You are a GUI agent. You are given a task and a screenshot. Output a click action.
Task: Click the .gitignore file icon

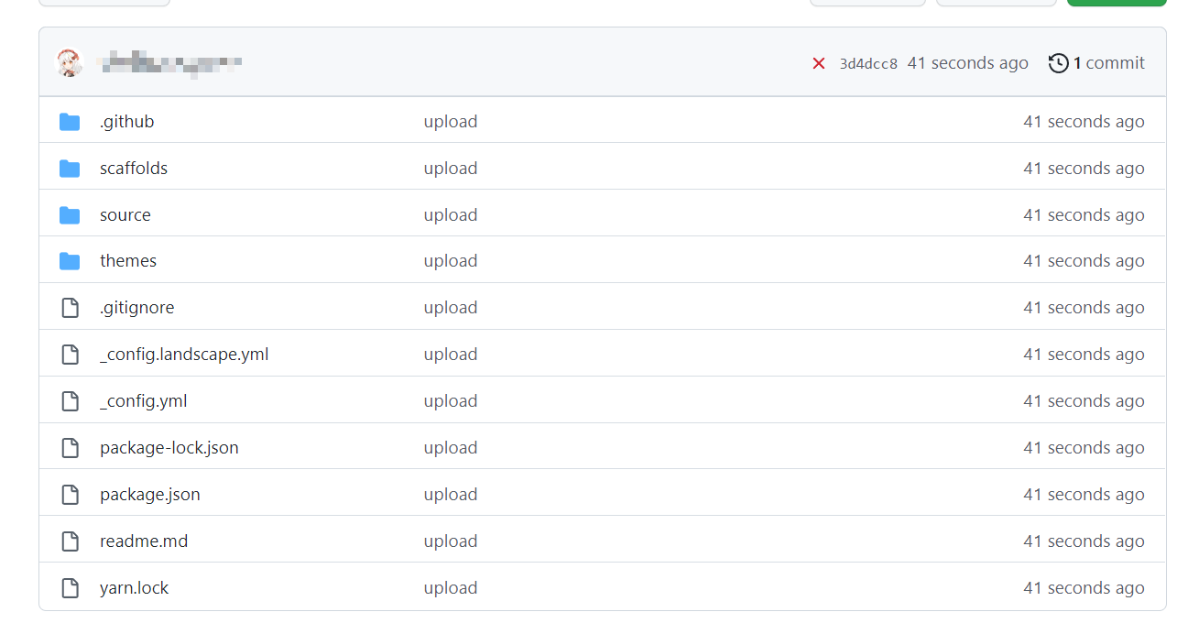70,308
